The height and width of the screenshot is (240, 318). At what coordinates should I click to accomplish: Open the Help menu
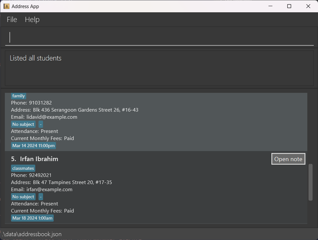click(32, 20)
